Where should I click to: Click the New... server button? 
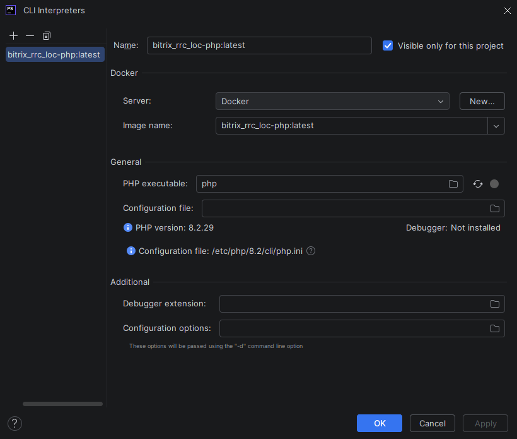click(x=482, y=101)
